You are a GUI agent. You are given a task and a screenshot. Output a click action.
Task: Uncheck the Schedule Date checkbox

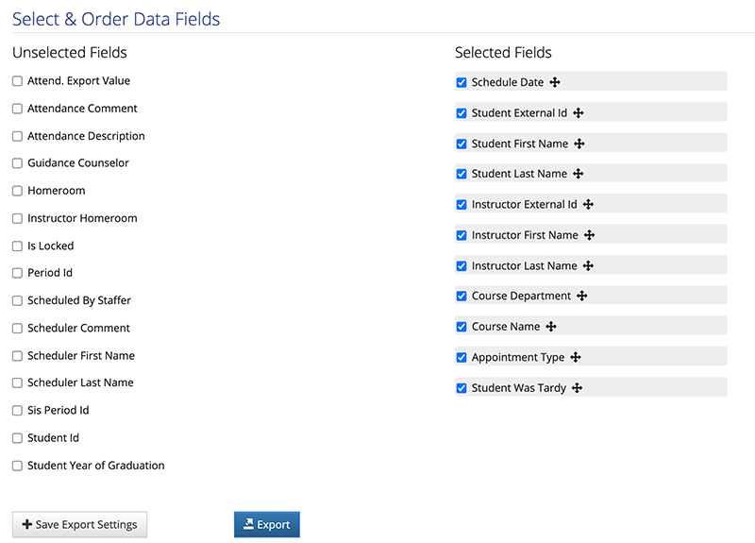pos(461,82)
